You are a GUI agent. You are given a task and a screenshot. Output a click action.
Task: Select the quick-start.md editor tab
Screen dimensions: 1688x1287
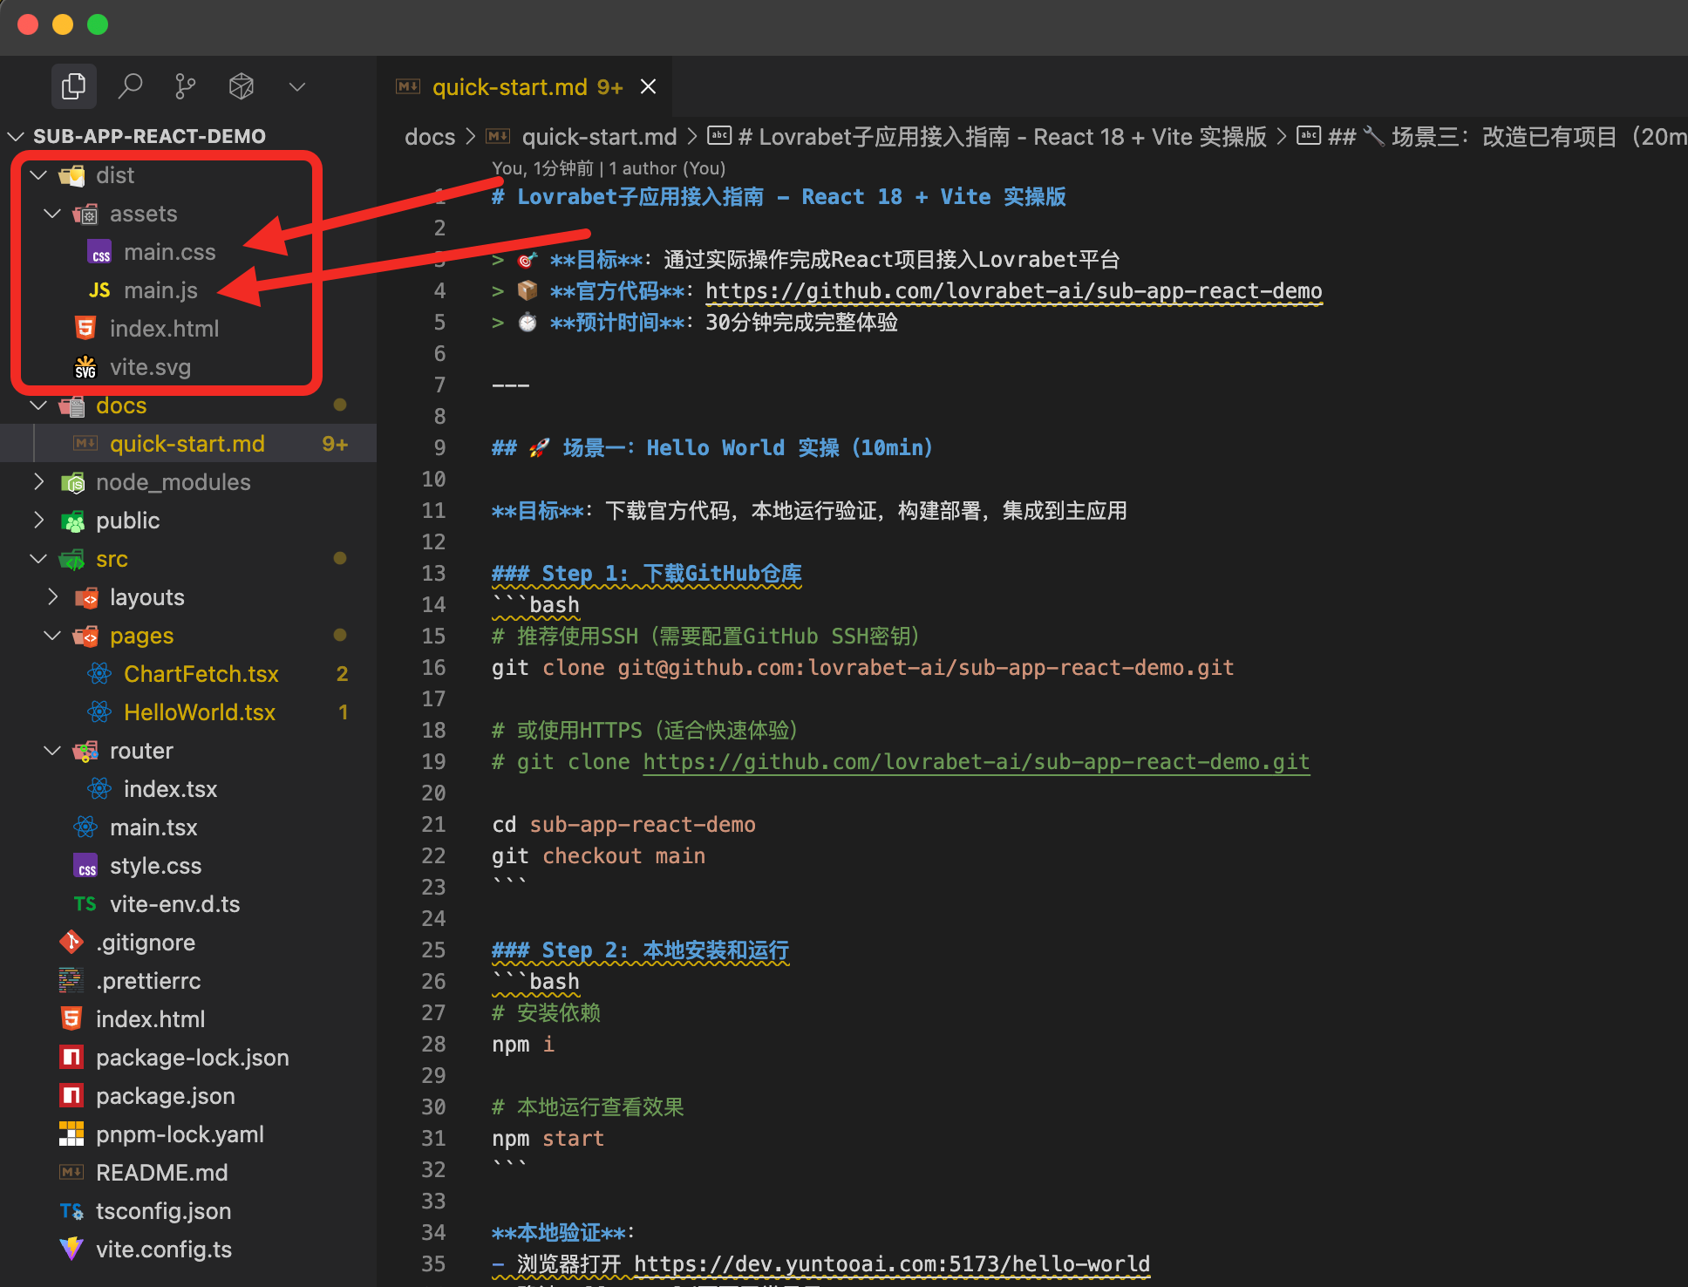click(x=509, y=87)
